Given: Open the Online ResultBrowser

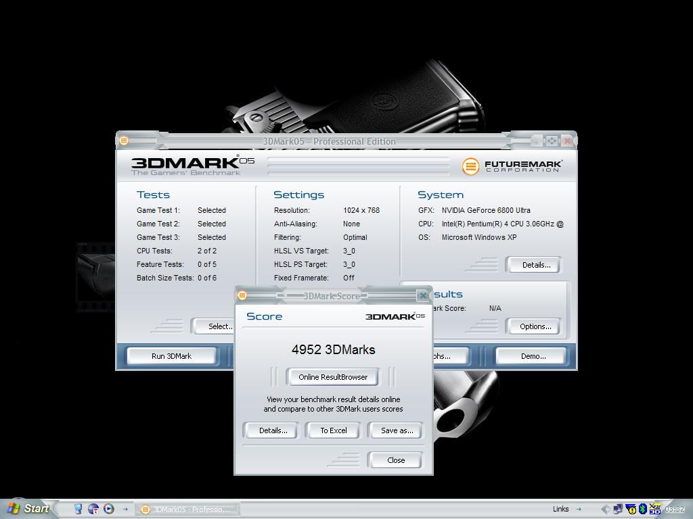Looking at the screenshot, I should tap(333, 377).
